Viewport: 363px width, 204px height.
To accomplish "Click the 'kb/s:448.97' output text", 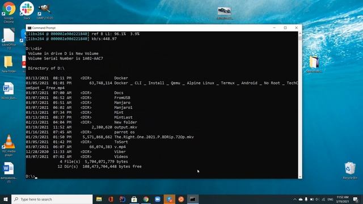I will [x=104, y=39].
